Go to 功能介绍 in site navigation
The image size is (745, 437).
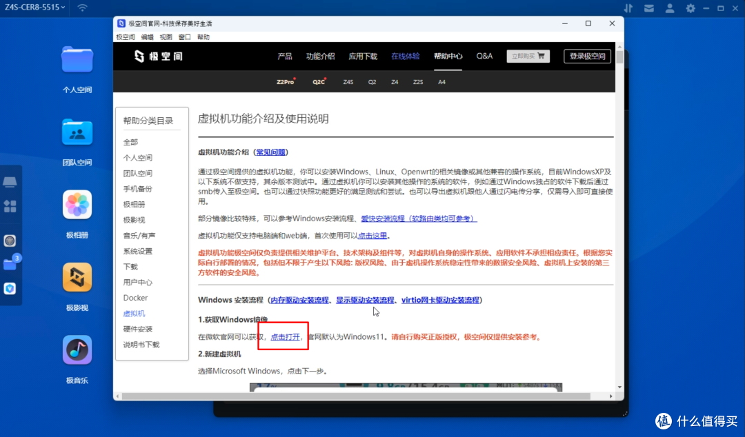pos(320,56)
